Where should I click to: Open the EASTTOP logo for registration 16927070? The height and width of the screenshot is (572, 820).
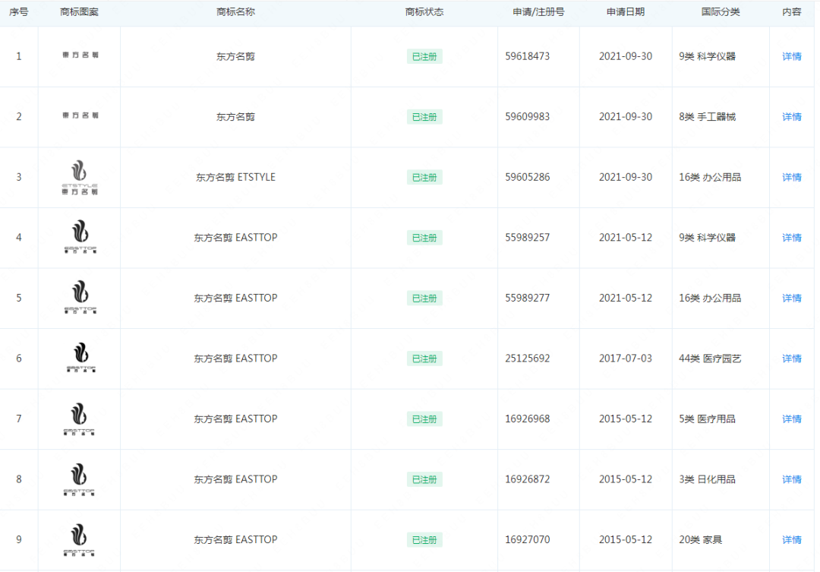click(79, 539)
